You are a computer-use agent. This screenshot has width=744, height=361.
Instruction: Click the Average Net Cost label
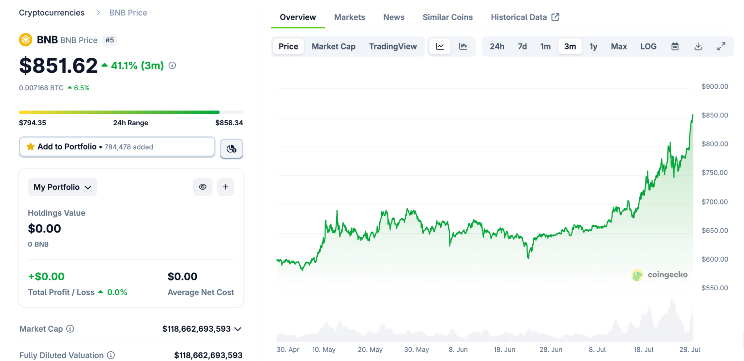point(201,293)
